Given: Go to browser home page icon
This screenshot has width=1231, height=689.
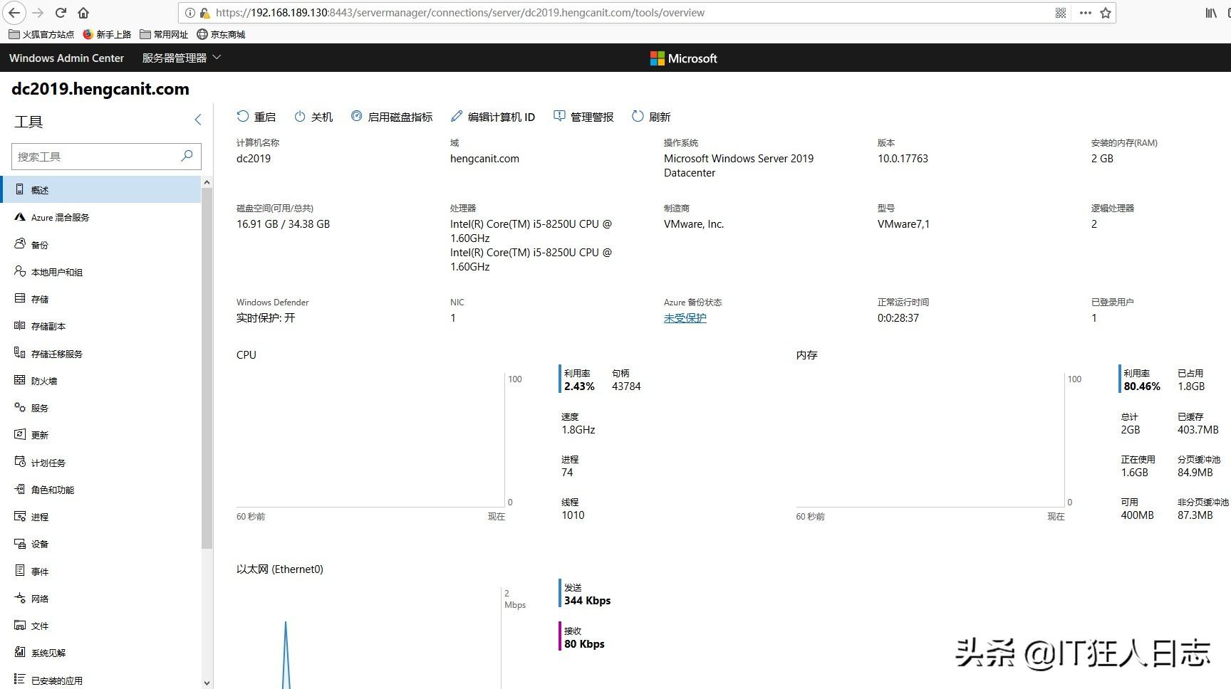Looking at the screenshot, I should [x=83, y=13].
